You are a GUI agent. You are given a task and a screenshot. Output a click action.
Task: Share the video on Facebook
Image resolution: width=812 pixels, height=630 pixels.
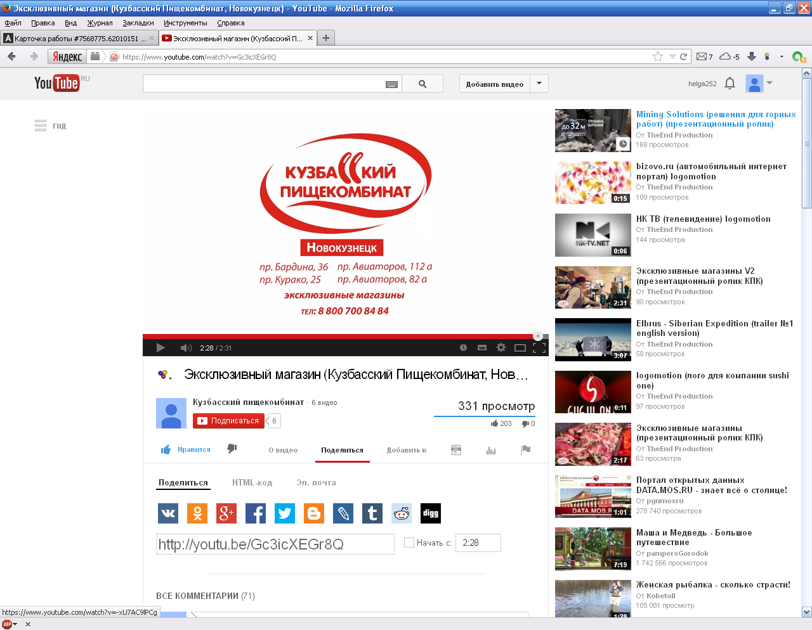coord(256,513)
